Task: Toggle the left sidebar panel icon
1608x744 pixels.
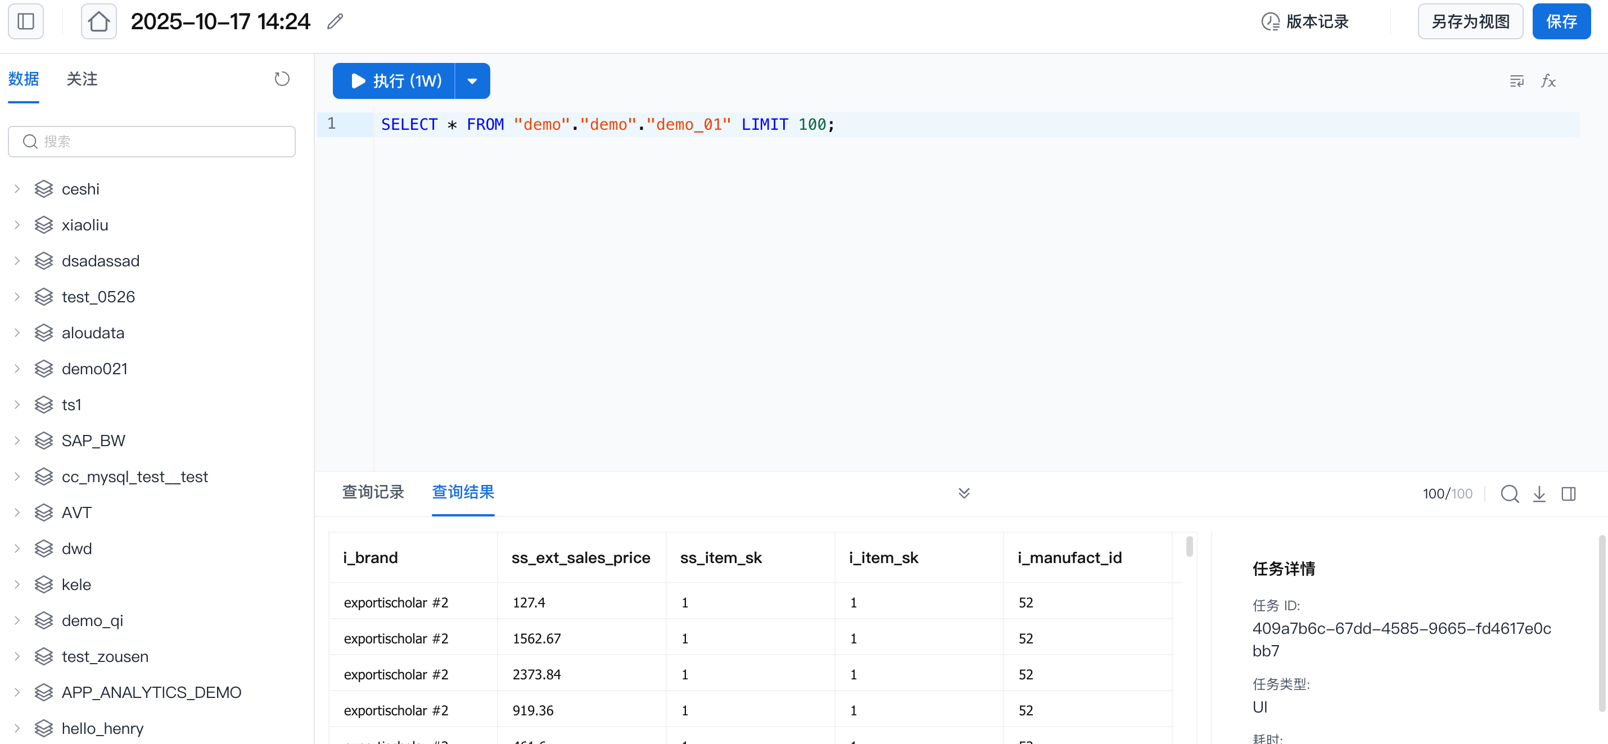Action: 26,22
